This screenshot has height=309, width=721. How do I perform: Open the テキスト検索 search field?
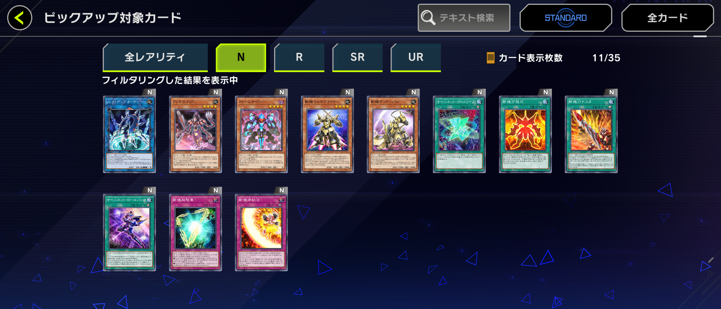pos(464,18)
